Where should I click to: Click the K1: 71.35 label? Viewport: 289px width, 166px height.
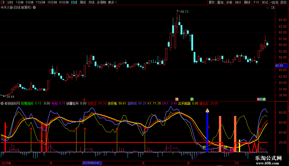pyautogui.click(x=154, y=103)
